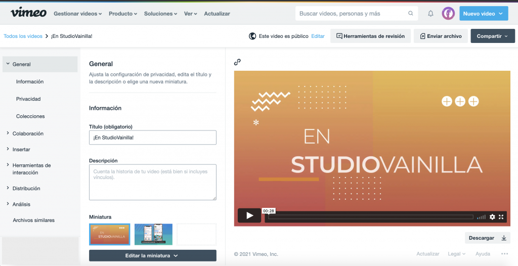Click Herramientas de revisión button

[370, 36]
